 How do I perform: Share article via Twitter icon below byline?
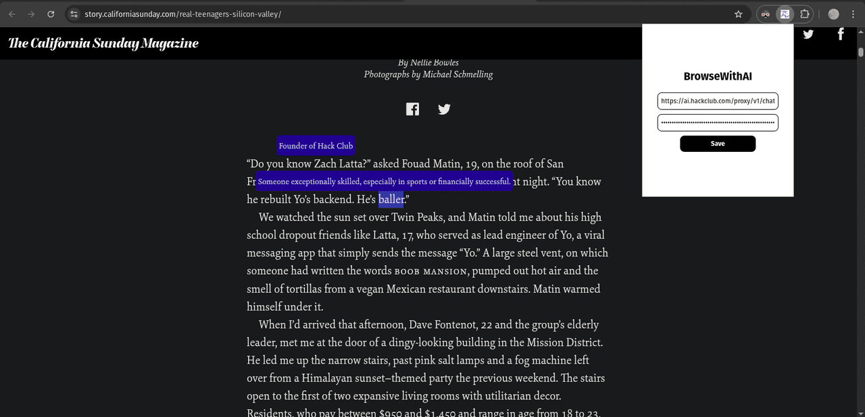tap(444, 109)
